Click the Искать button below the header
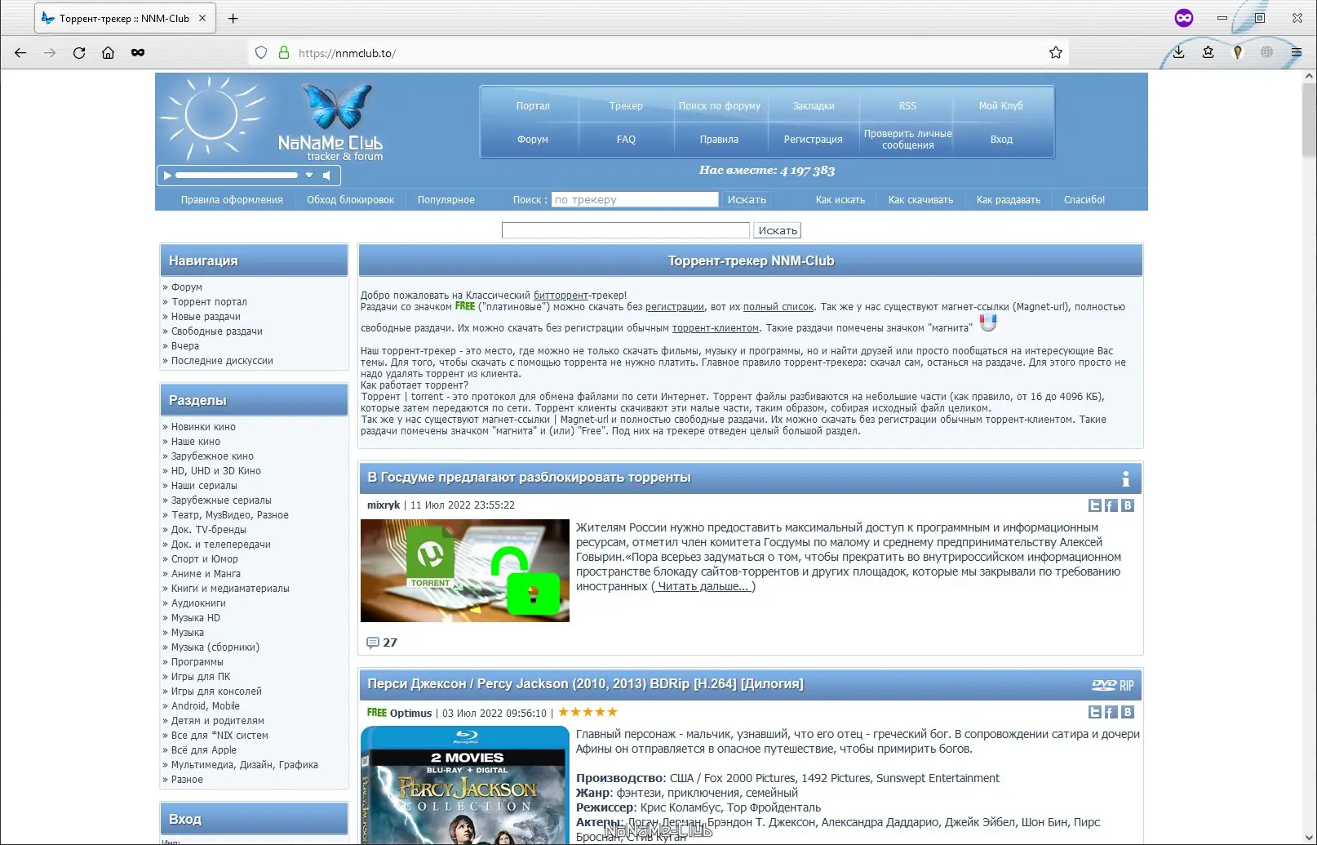This screenshot has width=1317, height=845. [x=778, y=231]
